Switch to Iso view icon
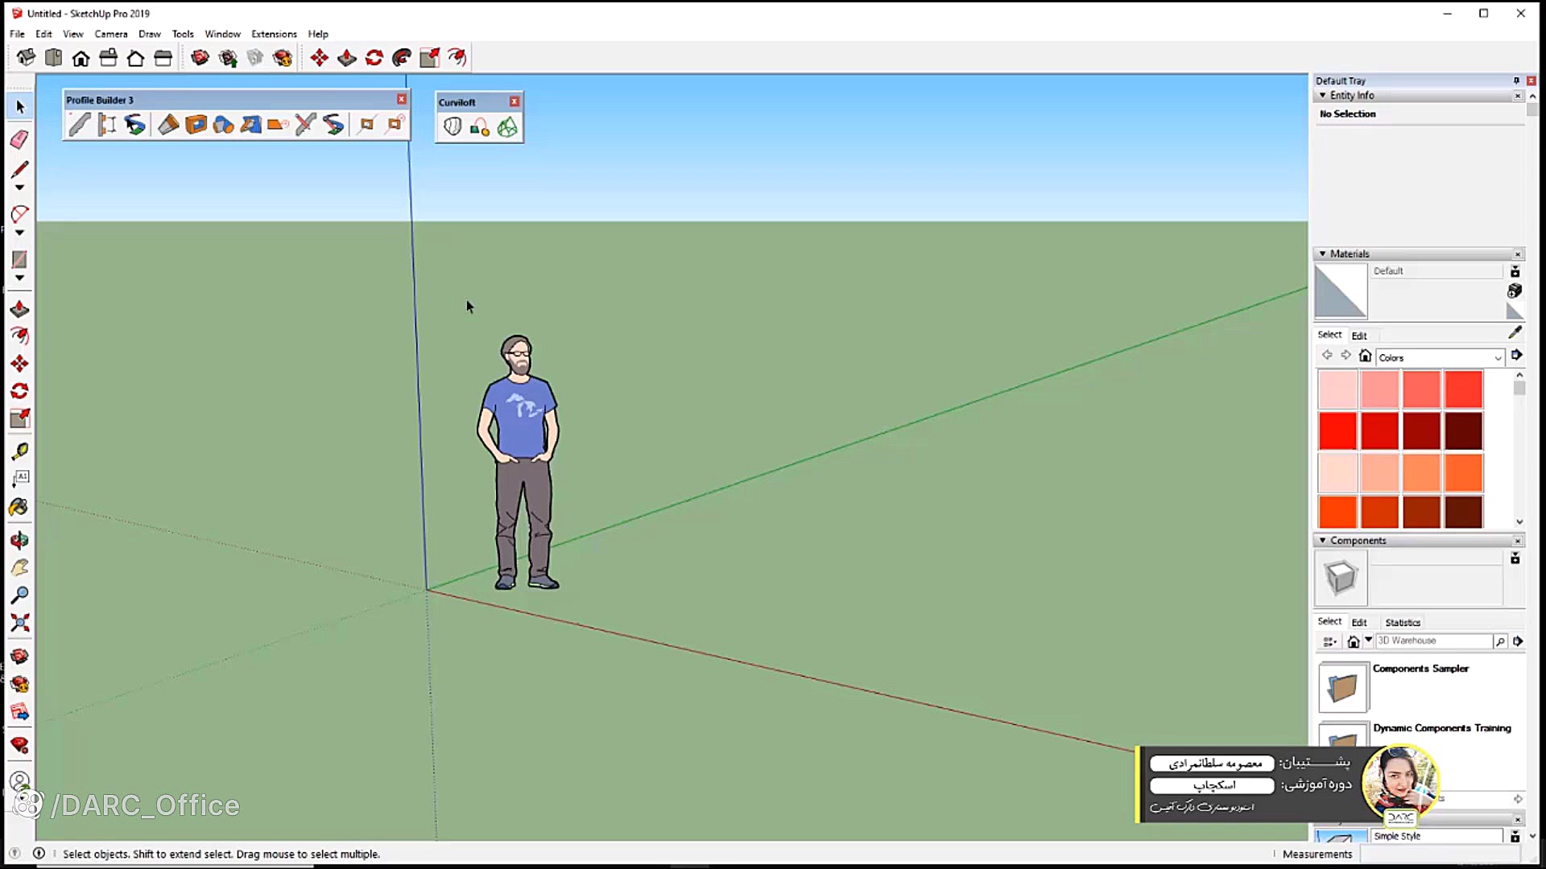The image size is (1546, 869). (x=26, y=58)
